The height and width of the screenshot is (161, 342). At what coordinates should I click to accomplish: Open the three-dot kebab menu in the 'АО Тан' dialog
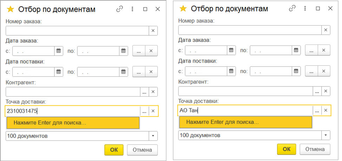[305, 9]
